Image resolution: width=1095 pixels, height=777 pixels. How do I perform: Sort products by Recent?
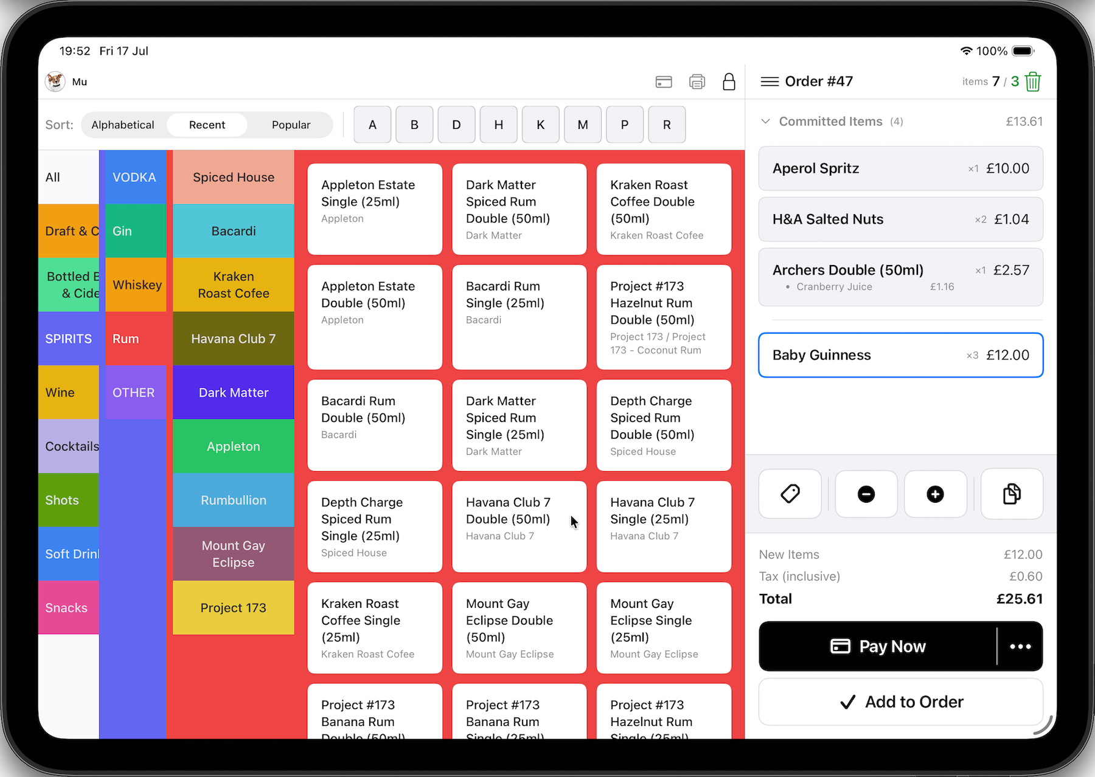tap(207, 125)
